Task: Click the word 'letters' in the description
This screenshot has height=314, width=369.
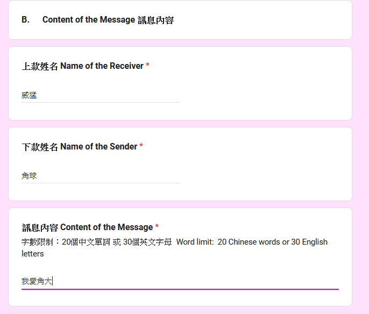Action: (x=32, y=254)
